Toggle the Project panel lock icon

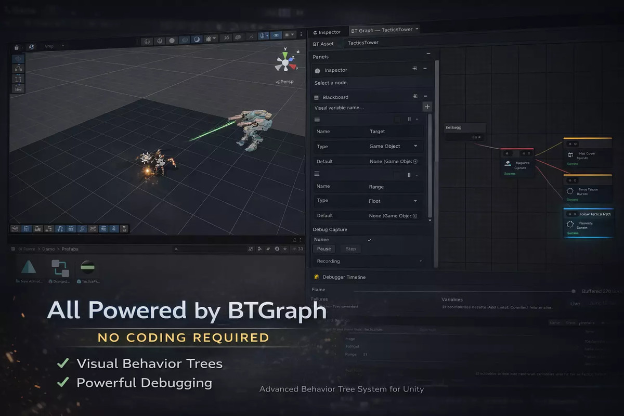294,240
